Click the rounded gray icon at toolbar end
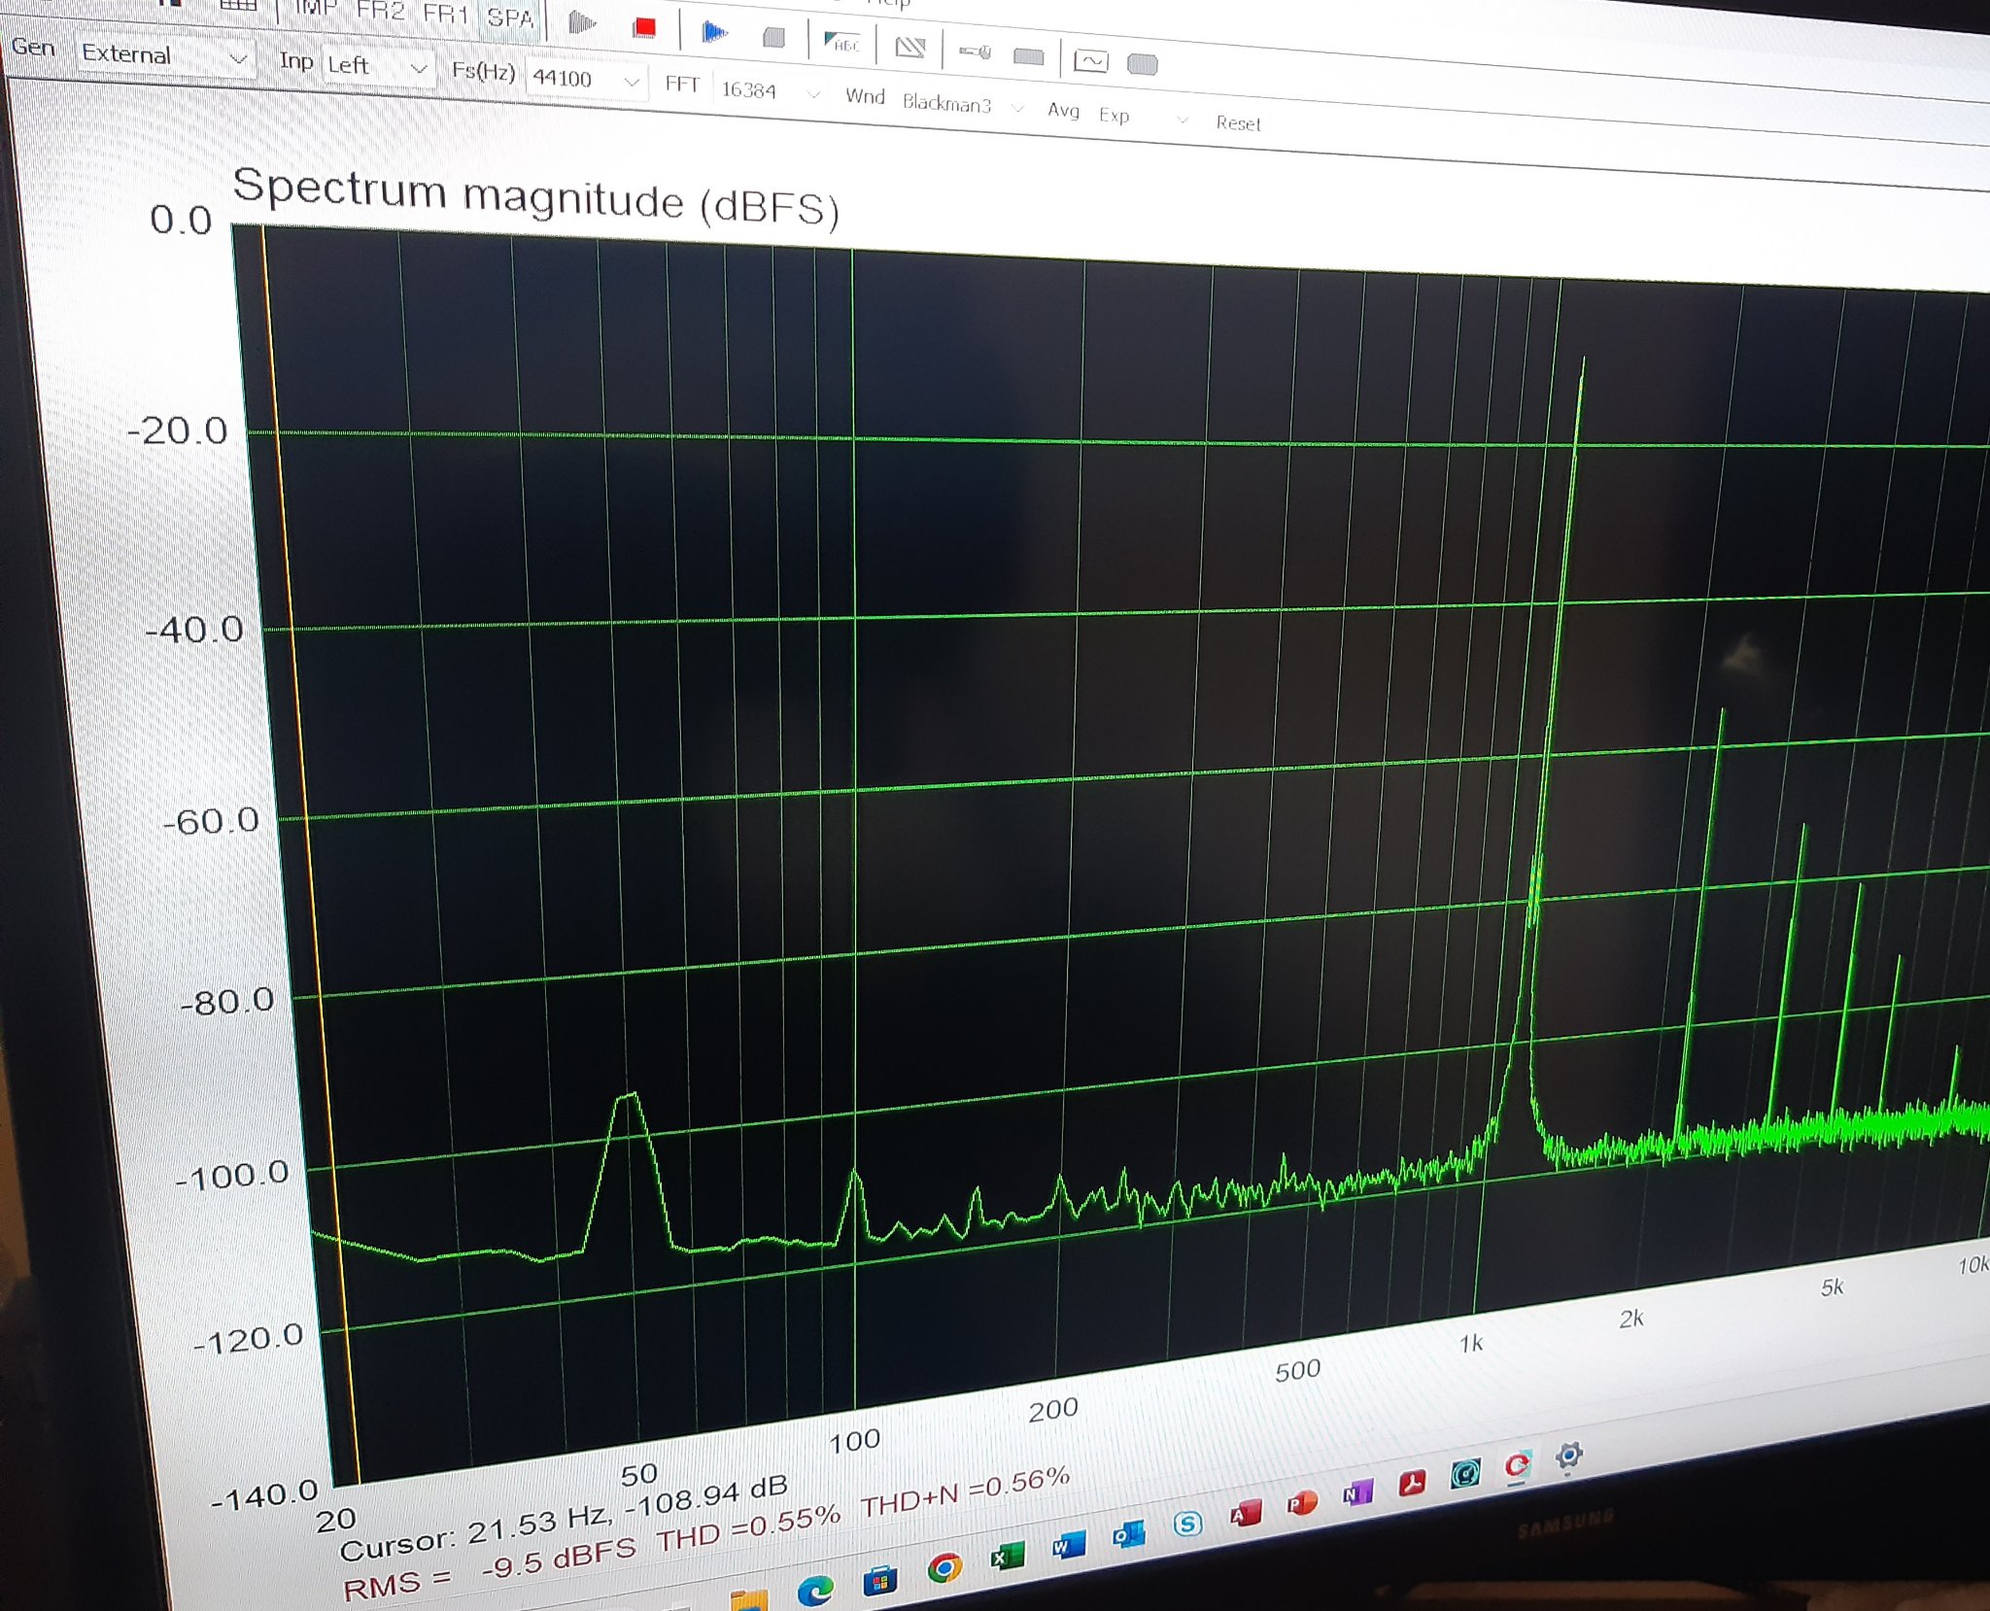This screenshot has height=1611, width=1990. coord(1142,64)
